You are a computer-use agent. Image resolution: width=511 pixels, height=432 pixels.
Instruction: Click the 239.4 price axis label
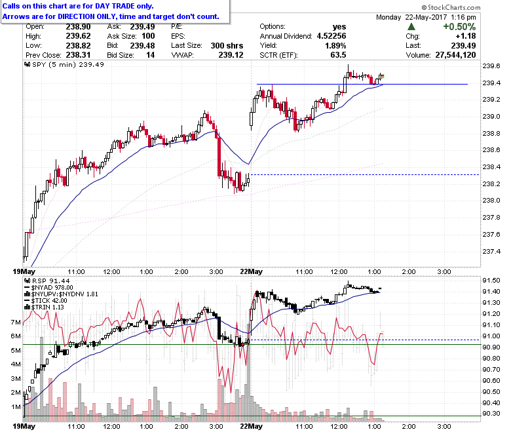click(x=491, y=83)
